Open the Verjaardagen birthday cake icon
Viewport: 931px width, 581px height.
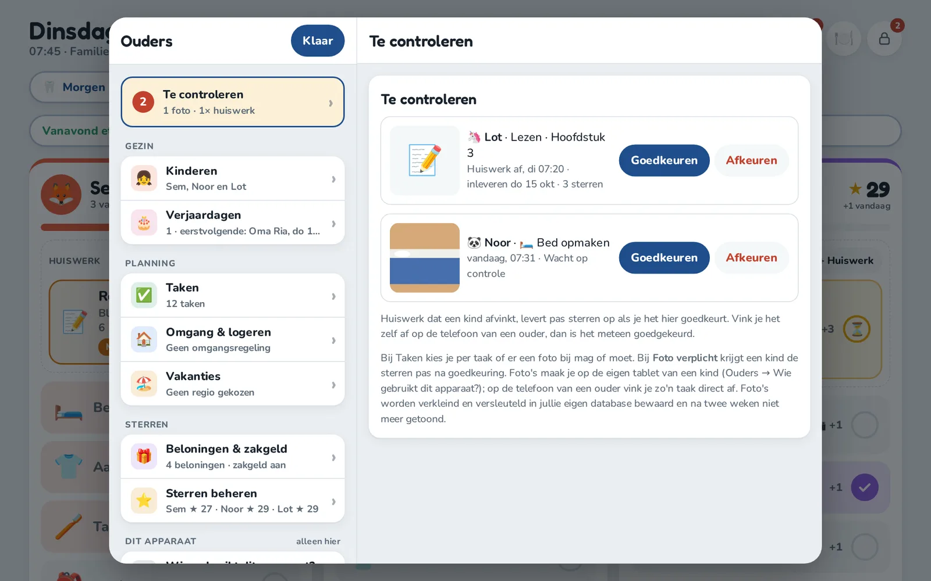point(144,223)
